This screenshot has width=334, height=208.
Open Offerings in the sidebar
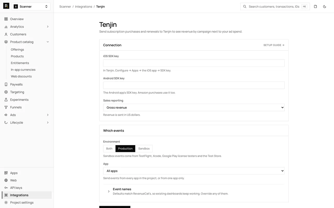(17, 50)
